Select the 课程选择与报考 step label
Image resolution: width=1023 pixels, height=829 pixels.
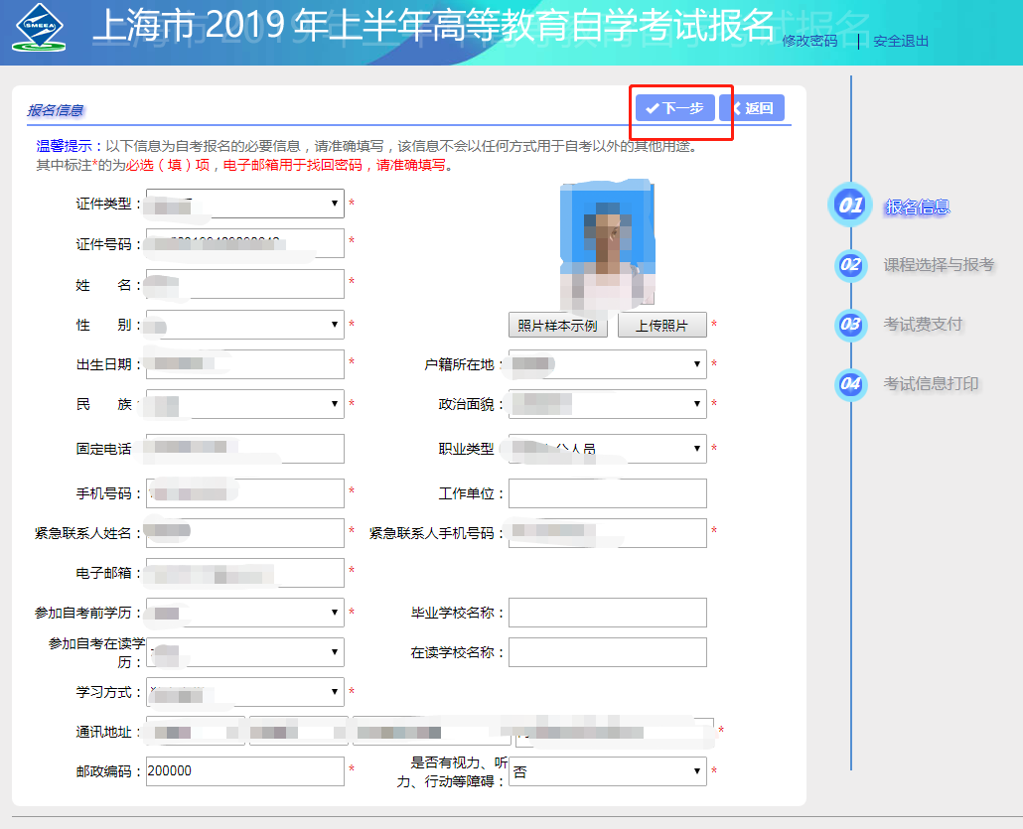[939, 265]
